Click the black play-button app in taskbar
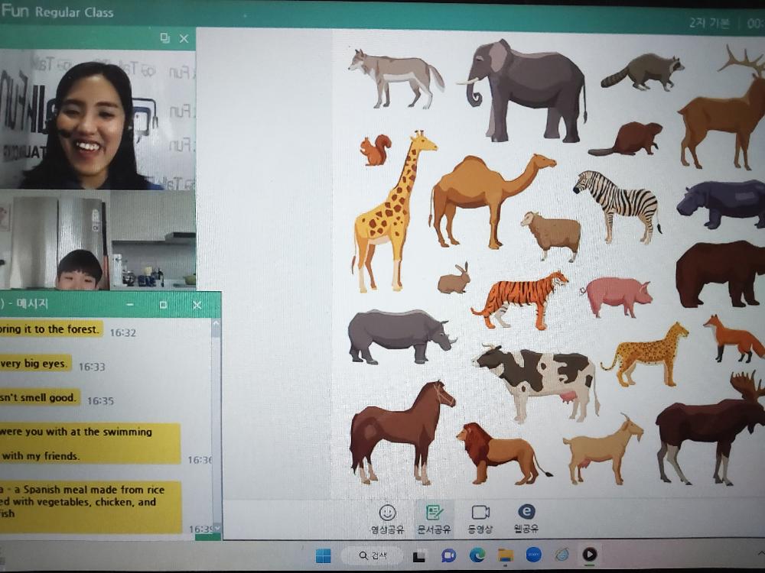 [x=590, y=555]
